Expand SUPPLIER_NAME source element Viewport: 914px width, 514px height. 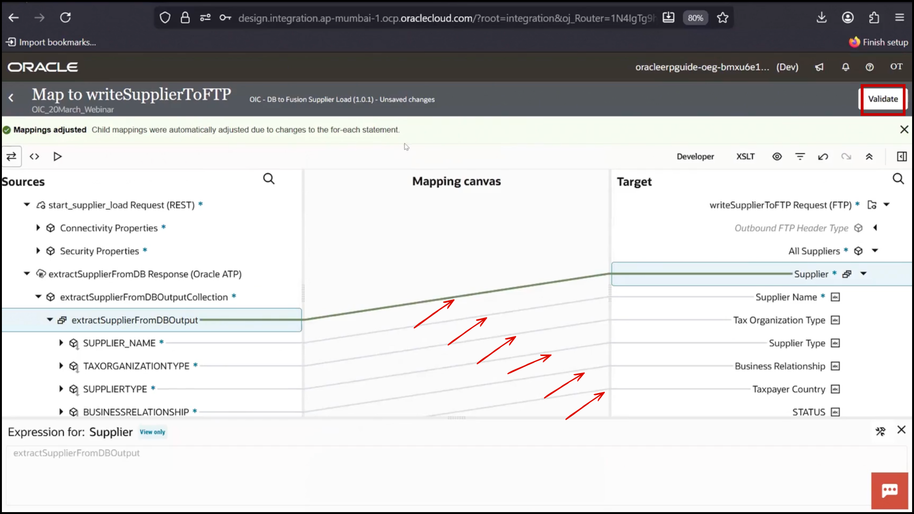coord(61,343)
